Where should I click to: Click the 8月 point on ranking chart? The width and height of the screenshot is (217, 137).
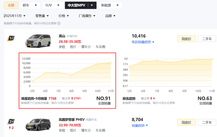pos(171,62)
